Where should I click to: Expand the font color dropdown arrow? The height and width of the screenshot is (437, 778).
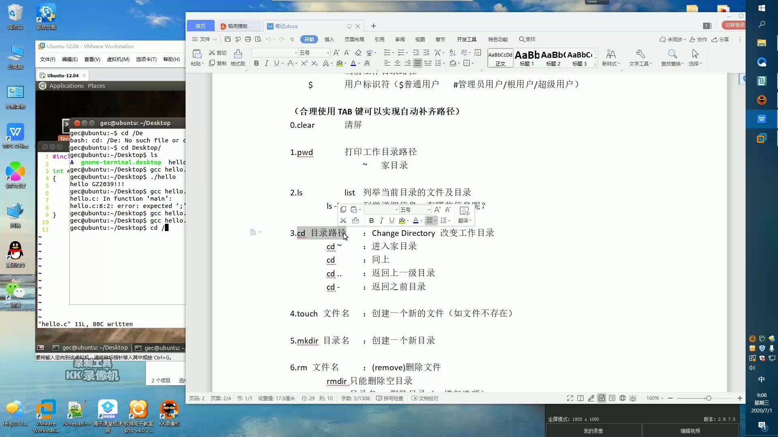359,63
